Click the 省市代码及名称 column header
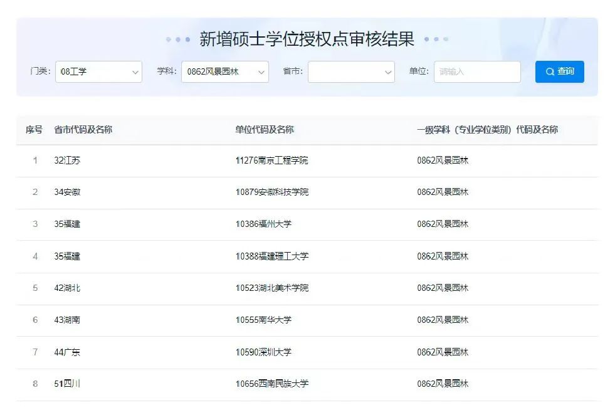 click(x=83, y=130)
